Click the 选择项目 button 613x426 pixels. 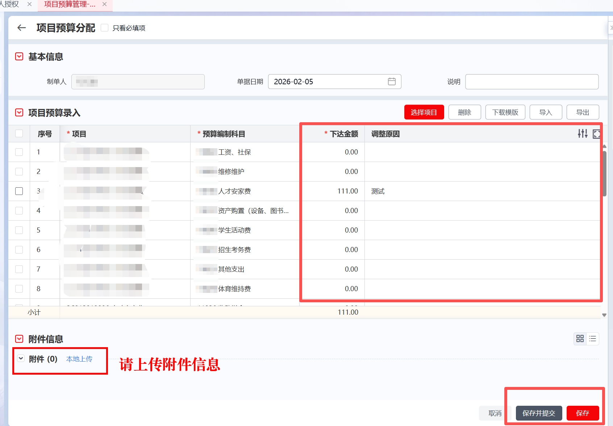coord(424,112)
